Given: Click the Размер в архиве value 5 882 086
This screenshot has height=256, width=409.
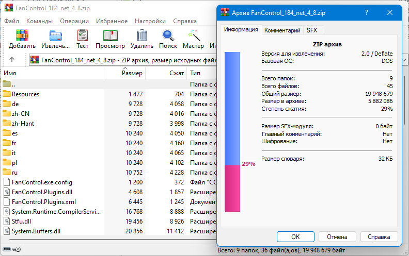Looking at the screenshot, I should coord(380,101).
